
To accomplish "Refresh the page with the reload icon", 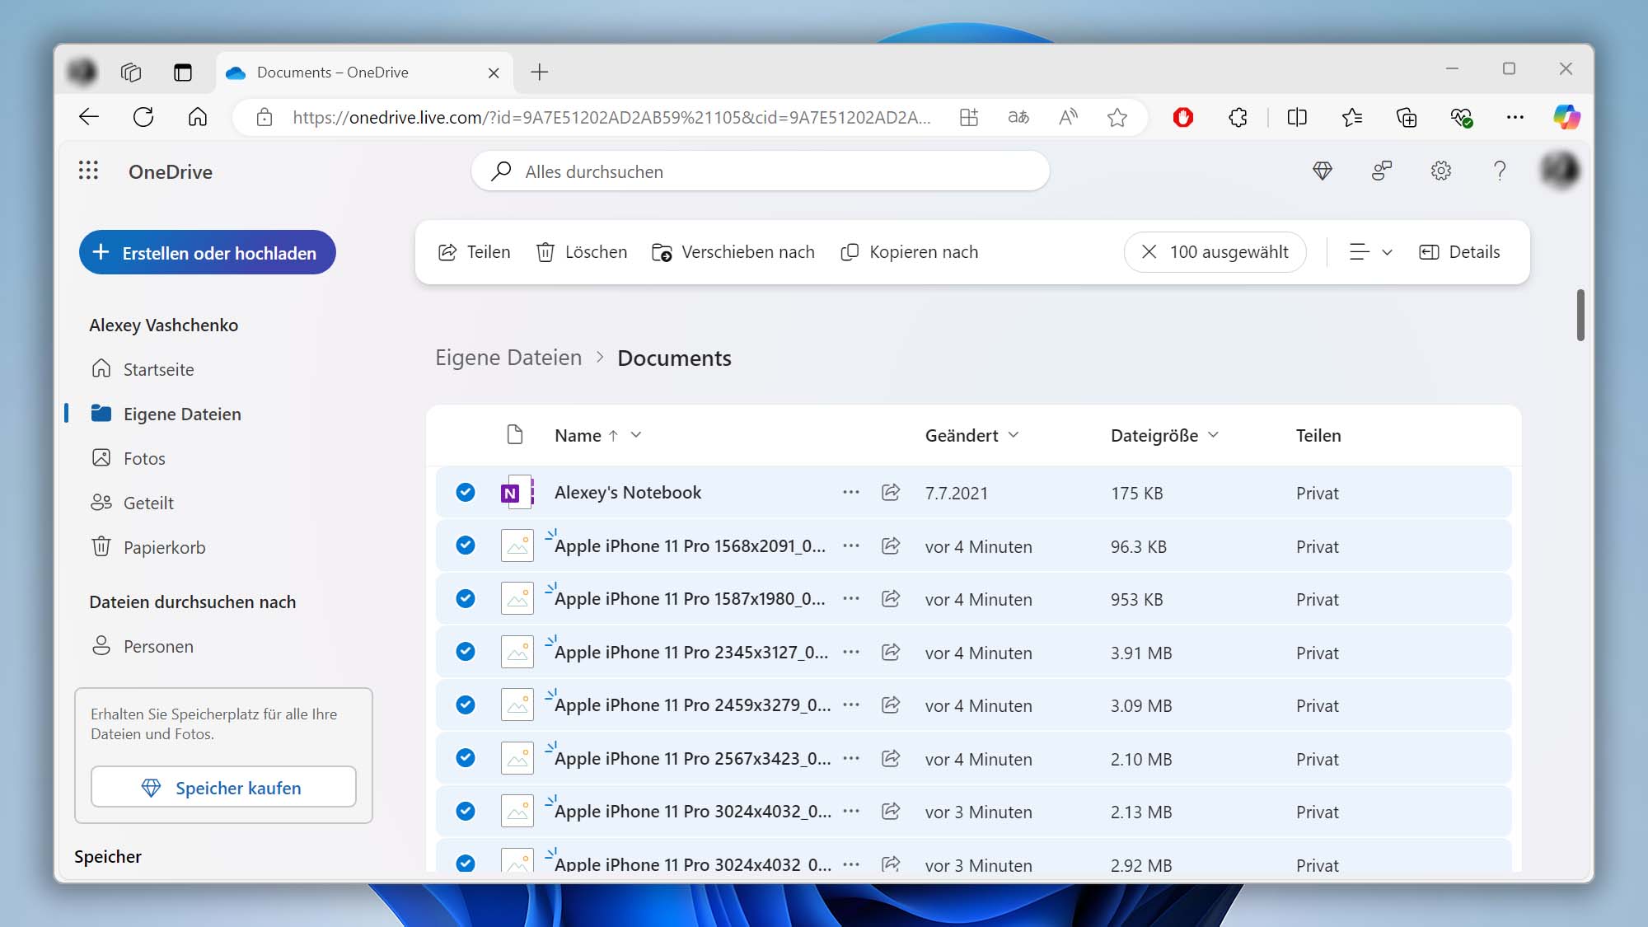I will (143, 117).
